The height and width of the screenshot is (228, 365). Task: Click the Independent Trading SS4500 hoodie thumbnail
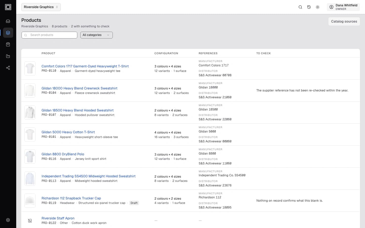(x=30, y=179)
